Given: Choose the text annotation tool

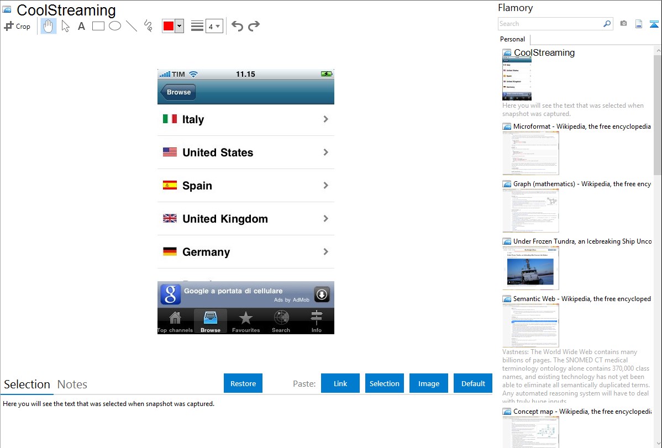Looking at the screenshot, I should point(81,26).
